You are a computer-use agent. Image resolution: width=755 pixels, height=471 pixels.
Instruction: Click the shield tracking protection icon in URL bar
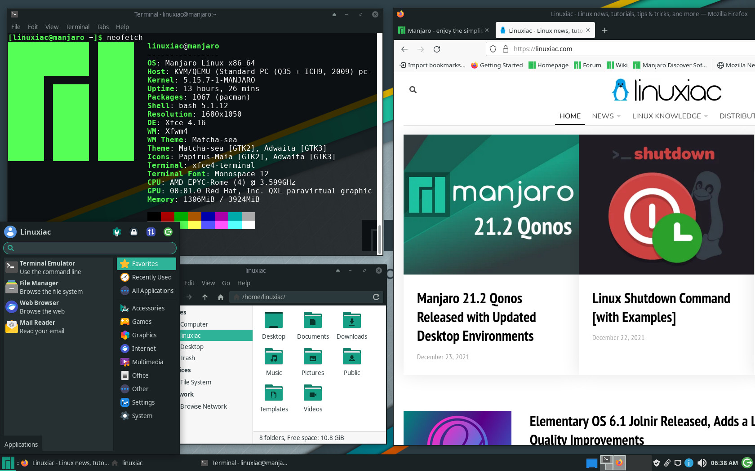[x=493, y=49]
